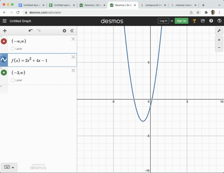Collapse the expression list panel

point(72,31)
